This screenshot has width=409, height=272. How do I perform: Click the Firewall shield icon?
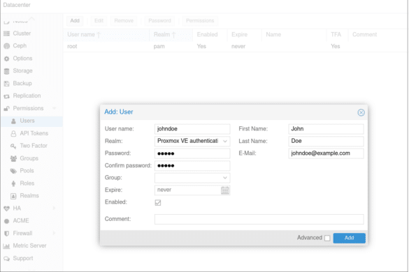(x=7, y=234)
